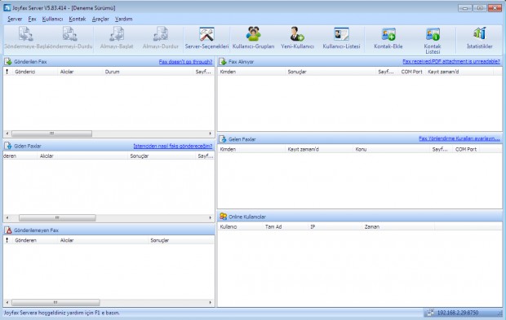Show İstatistikler chart icon

(480, 34)
